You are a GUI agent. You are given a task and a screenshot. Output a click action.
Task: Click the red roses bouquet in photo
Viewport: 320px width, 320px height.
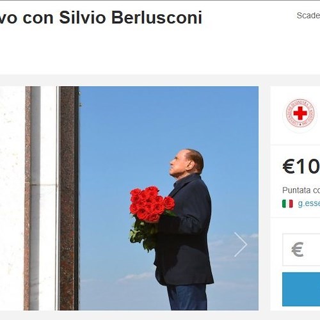tap(151, 205)
